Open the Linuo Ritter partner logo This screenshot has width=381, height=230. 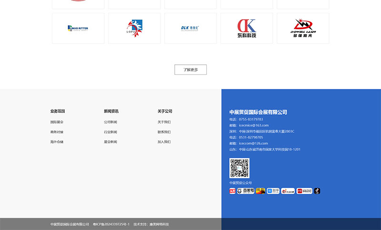[78, 28]
